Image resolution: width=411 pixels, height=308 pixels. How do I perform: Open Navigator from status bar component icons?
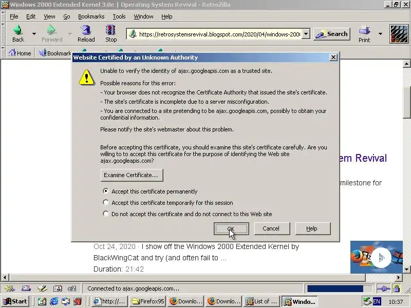(10, 288)
